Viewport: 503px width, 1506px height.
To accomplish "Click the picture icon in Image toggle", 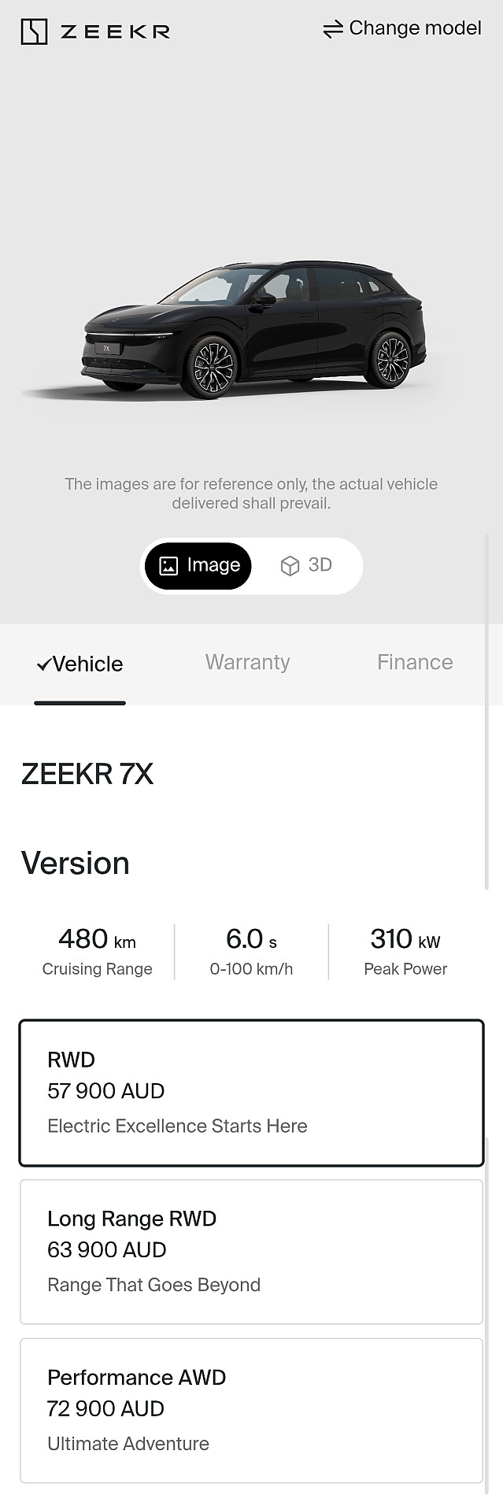I will point(168,566).
